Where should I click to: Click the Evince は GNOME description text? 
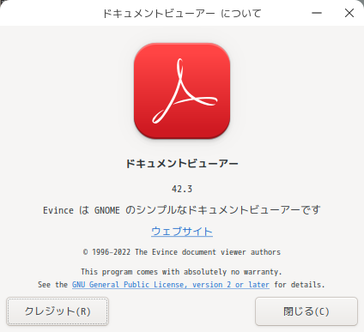182,210
